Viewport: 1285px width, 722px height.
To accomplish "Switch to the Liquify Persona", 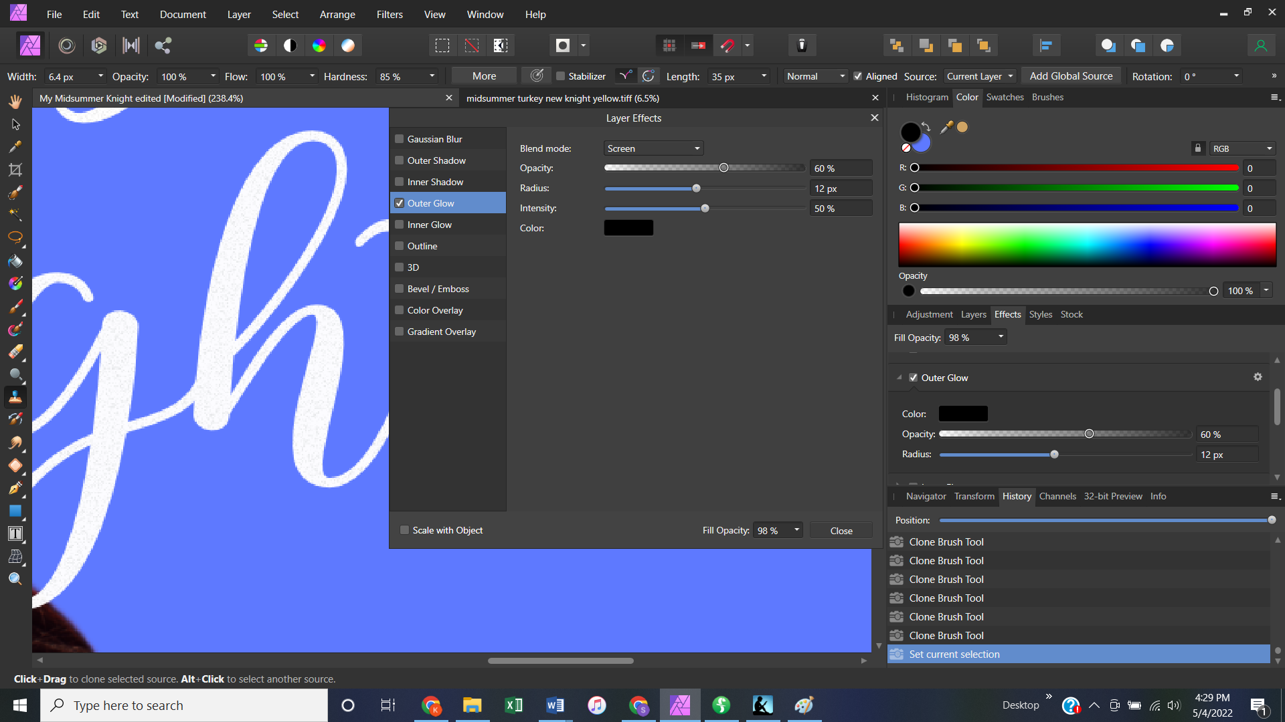I will tap(66, 45).
